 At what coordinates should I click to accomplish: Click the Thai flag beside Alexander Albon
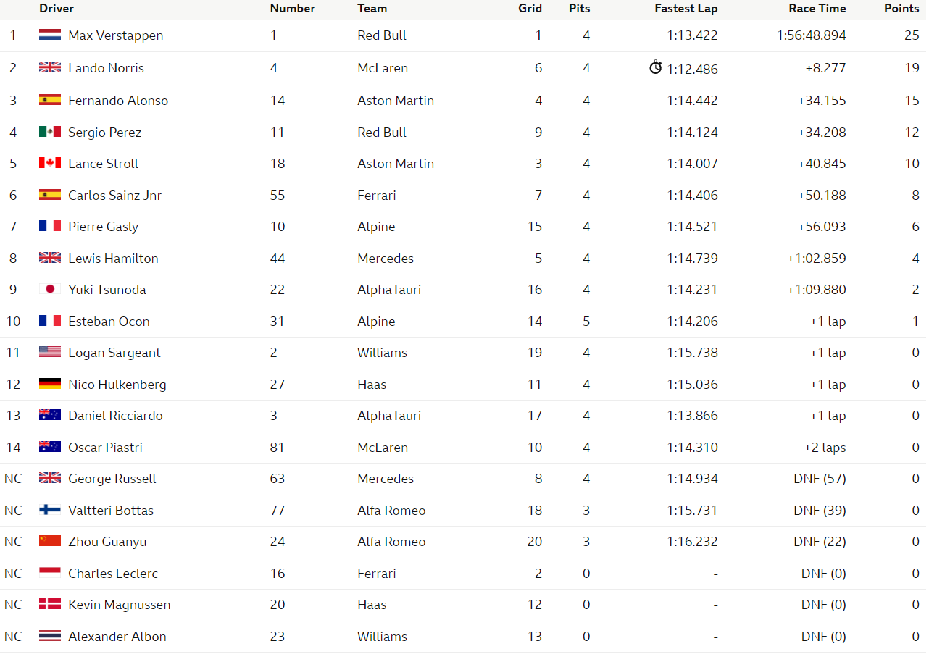50,637
